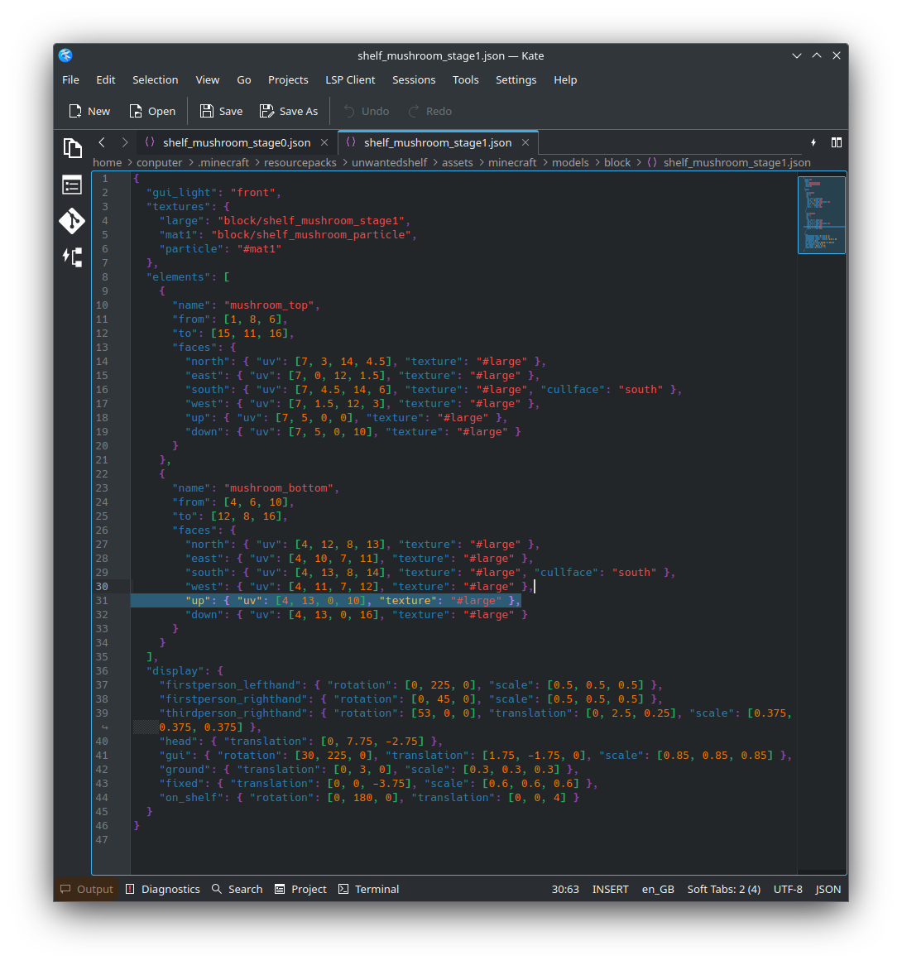
Task: Open the UTF-8 encoding dropdown
Action: coord(788,889)
